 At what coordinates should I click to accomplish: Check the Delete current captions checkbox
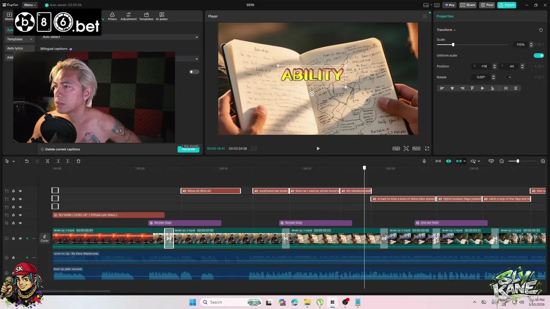pyautogui.click(x=43, y=149)
